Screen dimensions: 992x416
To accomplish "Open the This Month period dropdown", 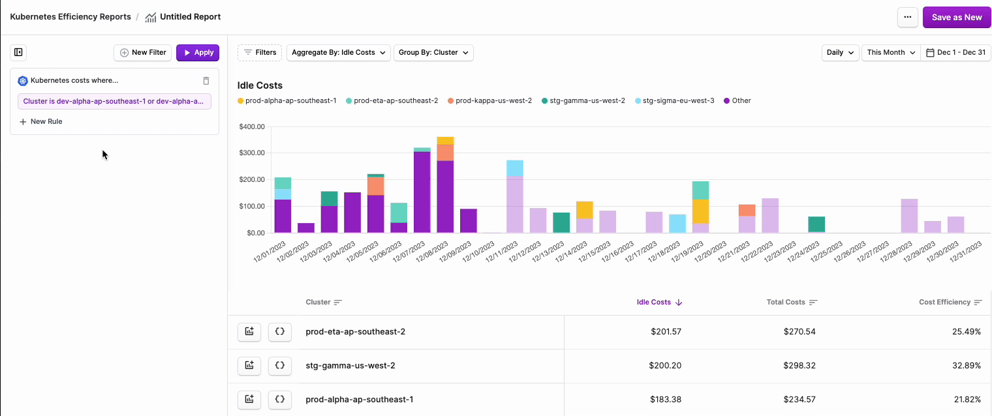I will 891,52.
